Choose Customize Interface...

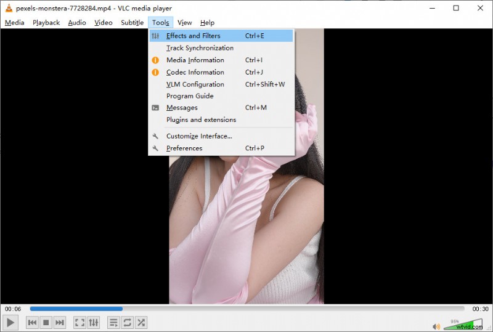tap(221, 136)
